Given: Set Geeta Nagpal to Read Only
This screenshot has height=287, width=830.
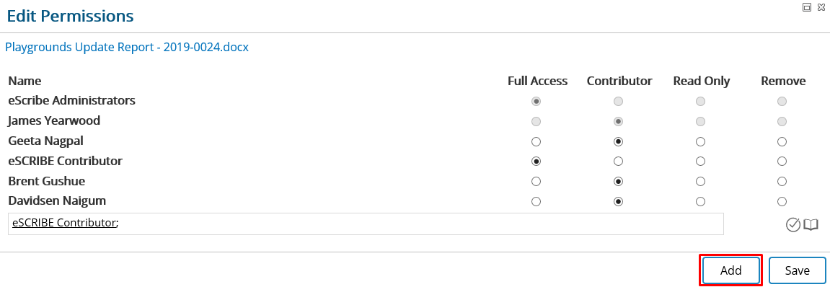Looking at the screenshot, I should [701, 142].
